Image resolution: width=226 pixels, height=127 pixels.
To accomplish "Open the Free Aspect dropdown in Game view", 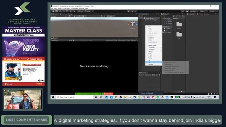I will (x=59, y=40).
